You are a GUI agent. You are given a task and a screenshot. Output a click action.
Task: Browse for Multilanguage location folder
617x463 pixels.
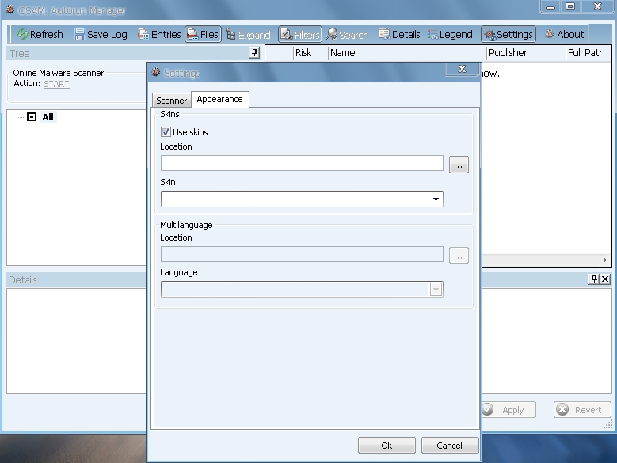[x=459, y=256]
